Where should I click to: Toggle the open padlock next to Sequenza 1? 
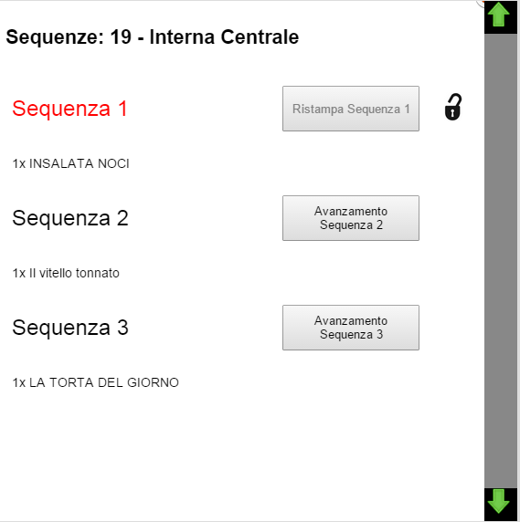[453, 107]
